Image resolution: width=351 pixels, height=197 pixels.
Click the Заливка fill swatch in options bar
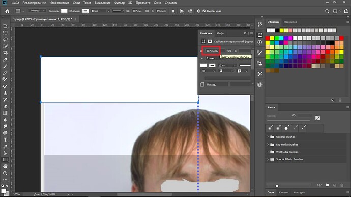coord(64,11)
